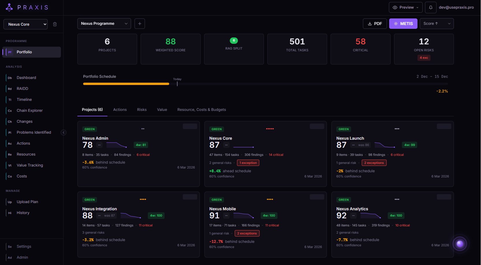Click the trash delete icon beside Nexus Core

pyautogui.click(x=55, y=24)
